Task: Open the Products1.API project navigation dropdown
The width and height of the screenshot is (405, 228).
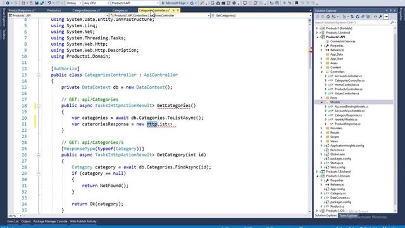Action: pos(58,15)
